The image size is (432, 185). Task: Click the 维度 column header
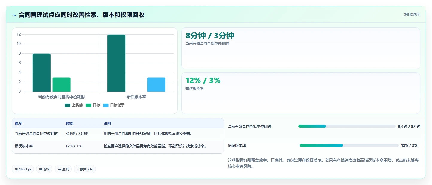[x=18, y=124]
